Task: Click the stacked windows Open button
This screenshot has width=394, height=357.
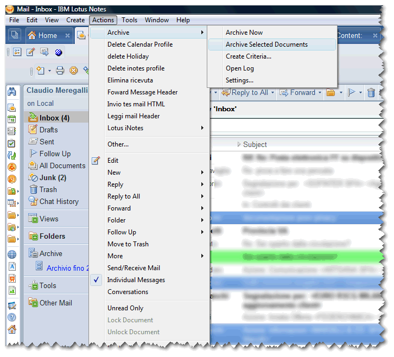Action: (15, 35)
